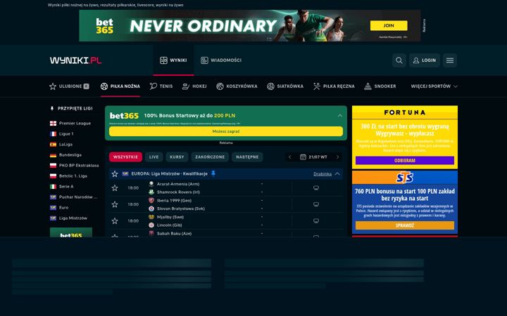Click the bet365 logo in bonus banner
This screenshot has width=507, height=316.
tap(124, 115)
